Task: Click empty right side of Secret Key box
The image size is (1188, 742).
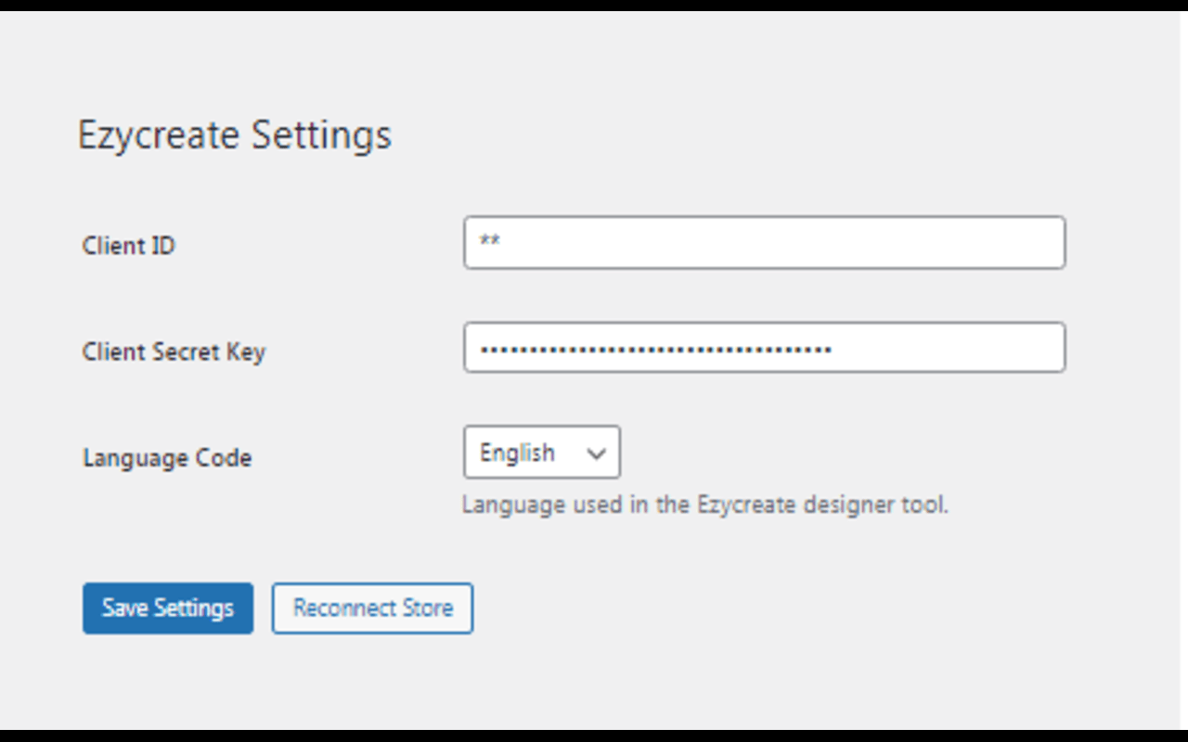Action: click(947, 348)
